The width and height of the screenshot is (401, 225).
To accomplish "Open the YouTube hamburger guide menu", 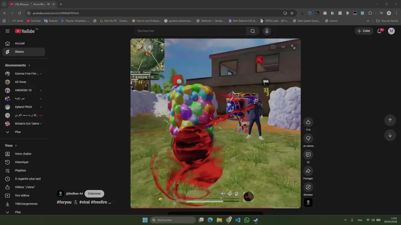I will [x=8, y=31].
